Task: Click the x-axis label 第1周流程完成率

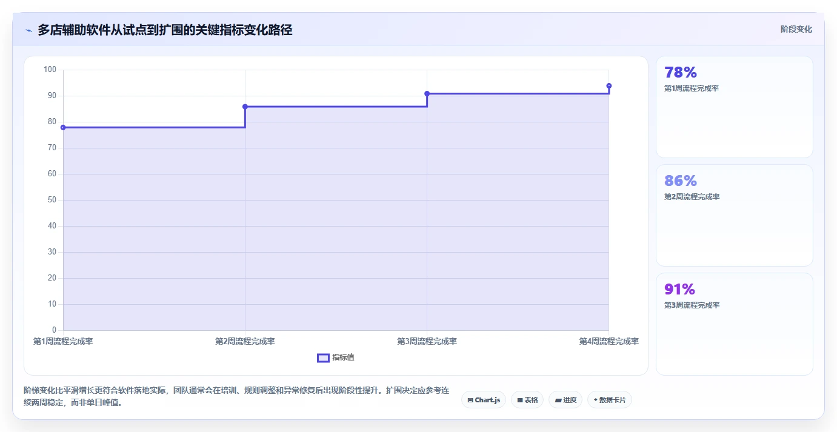Action: click(63, 342)
